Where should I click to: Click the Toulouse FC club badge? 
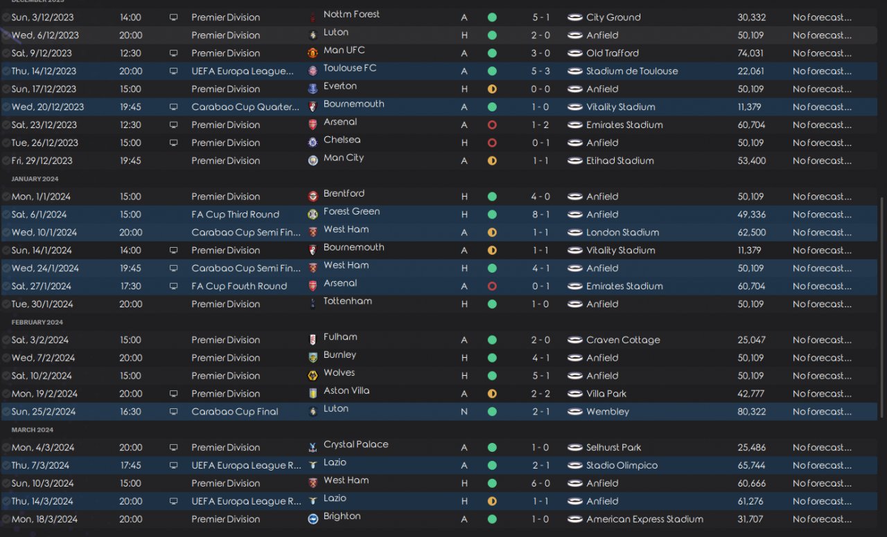(x=313, y=71)
